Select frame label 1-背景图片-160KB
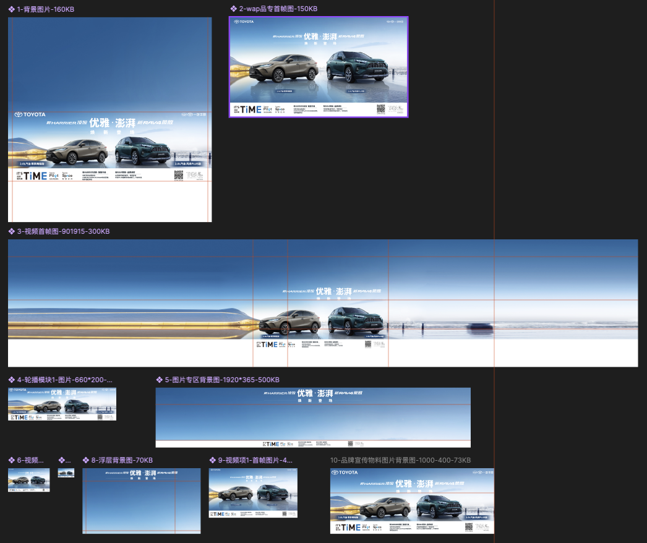 45,9
